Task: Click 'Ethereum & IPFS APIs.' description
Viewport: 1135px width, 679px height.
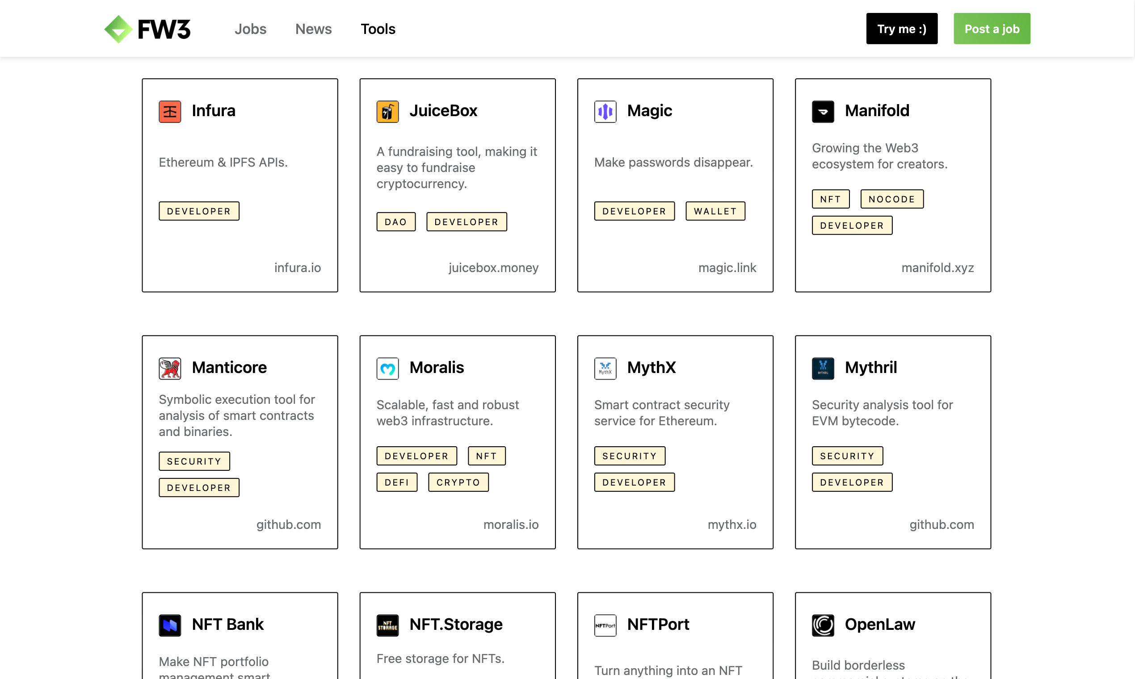Action: click(x=223, y=162)
